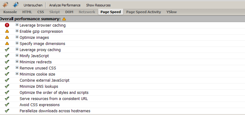Screen dimensions: 245x115
Task: Expand the Remove unused CSS rule
Action: (x=17, y=68)
